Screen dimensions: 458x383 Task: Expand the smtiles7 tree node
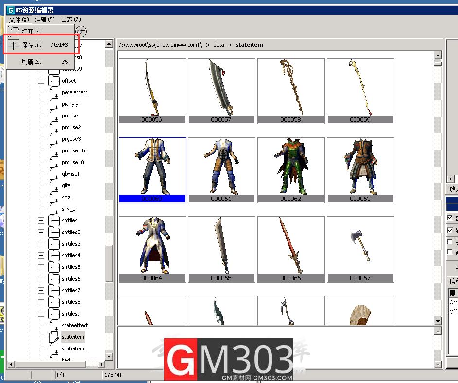click(41, 290)
